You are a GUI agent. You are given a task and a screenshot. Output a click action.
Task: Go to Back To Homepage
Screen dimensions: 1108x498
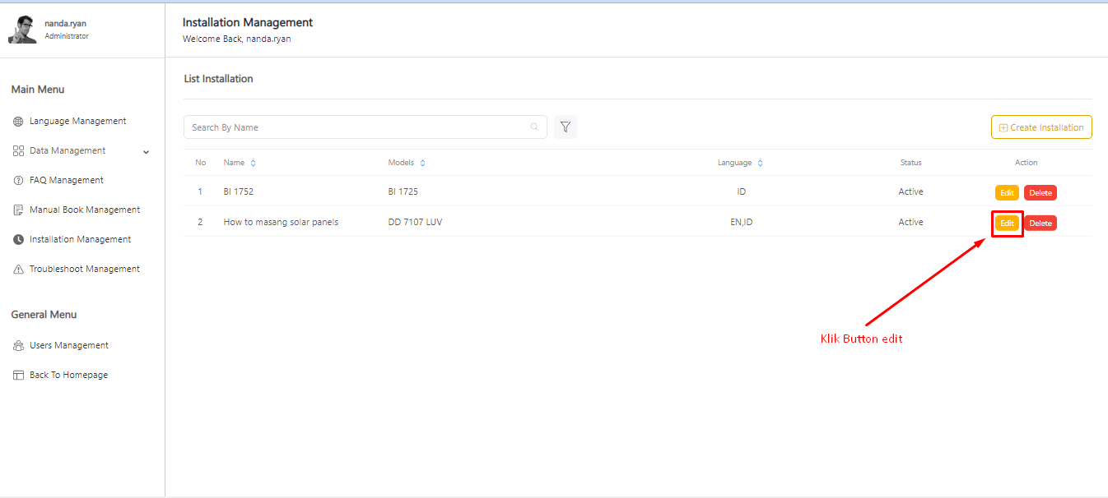tap(68, 376)
